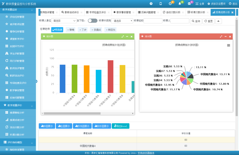Deselect the checked teacher 杨选德 chip
This screenshot has height=155, width=239.
(x=57, y=30)
